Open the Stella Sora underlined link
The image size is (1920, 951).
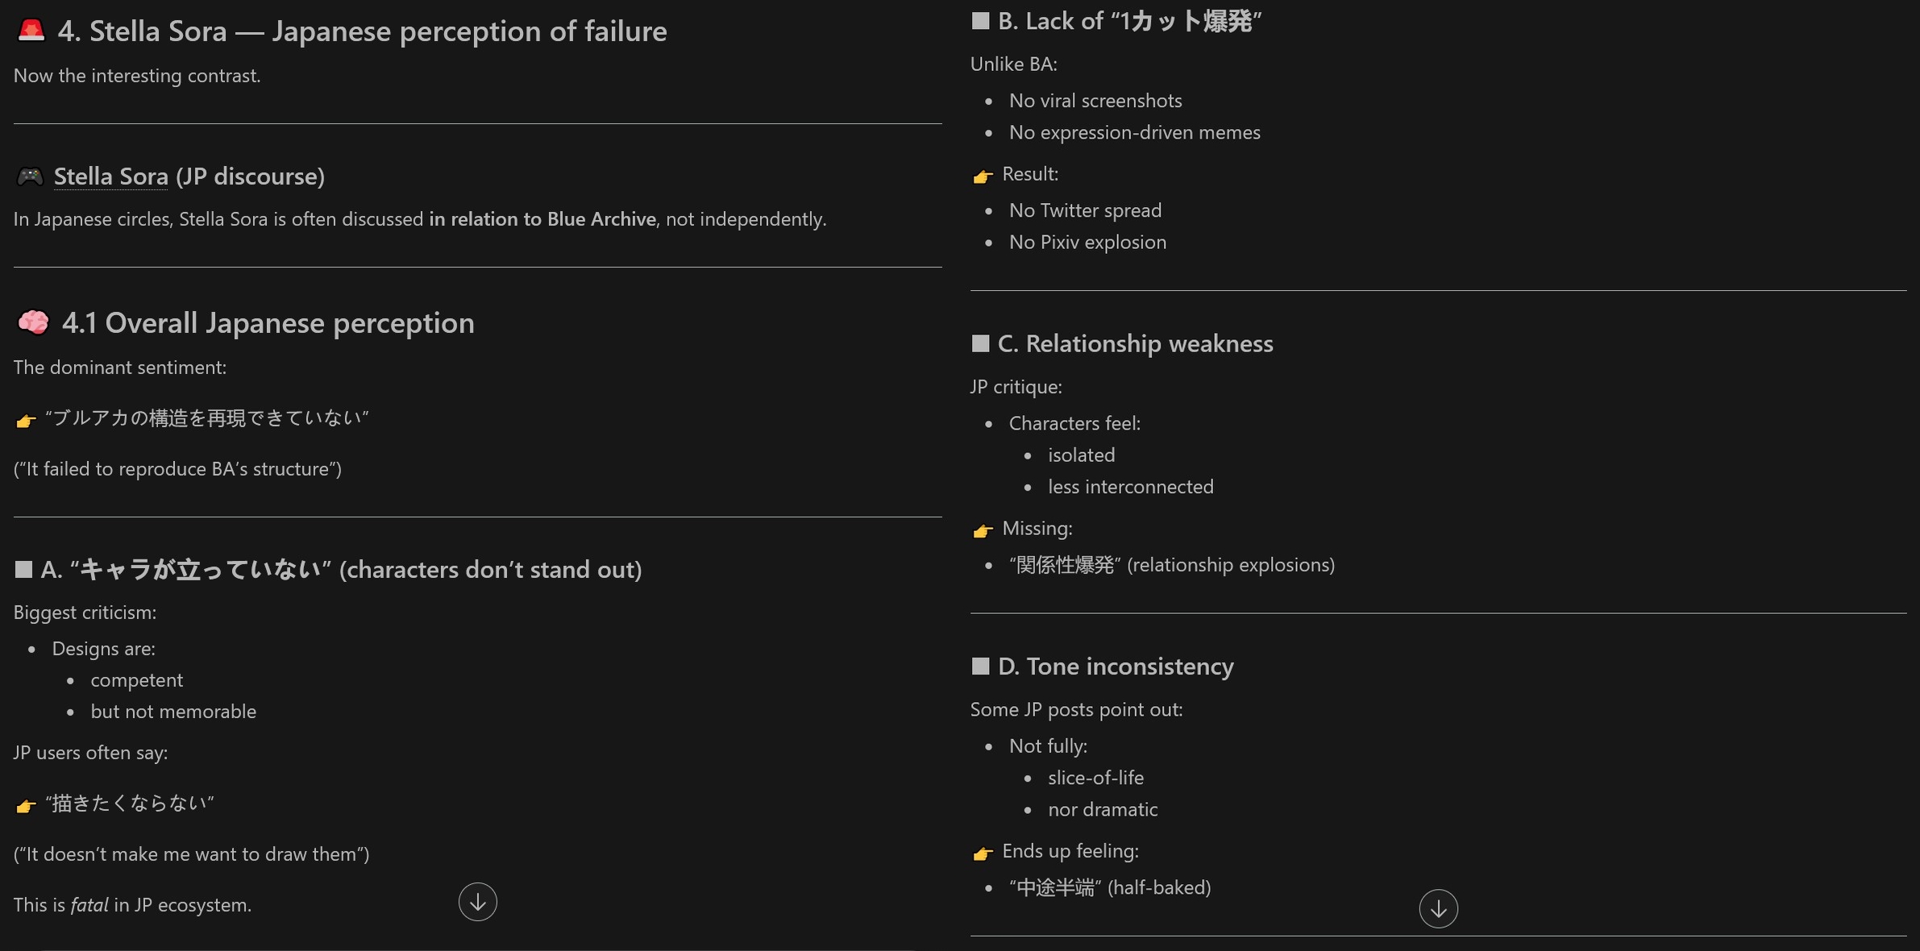(x=110, y=176)
